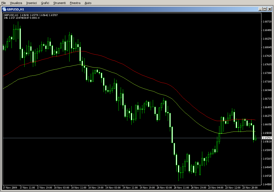This screenshot has width=274, height=192.
Task: Click the current price label 1.65707
Action: (x=267, y=138)
